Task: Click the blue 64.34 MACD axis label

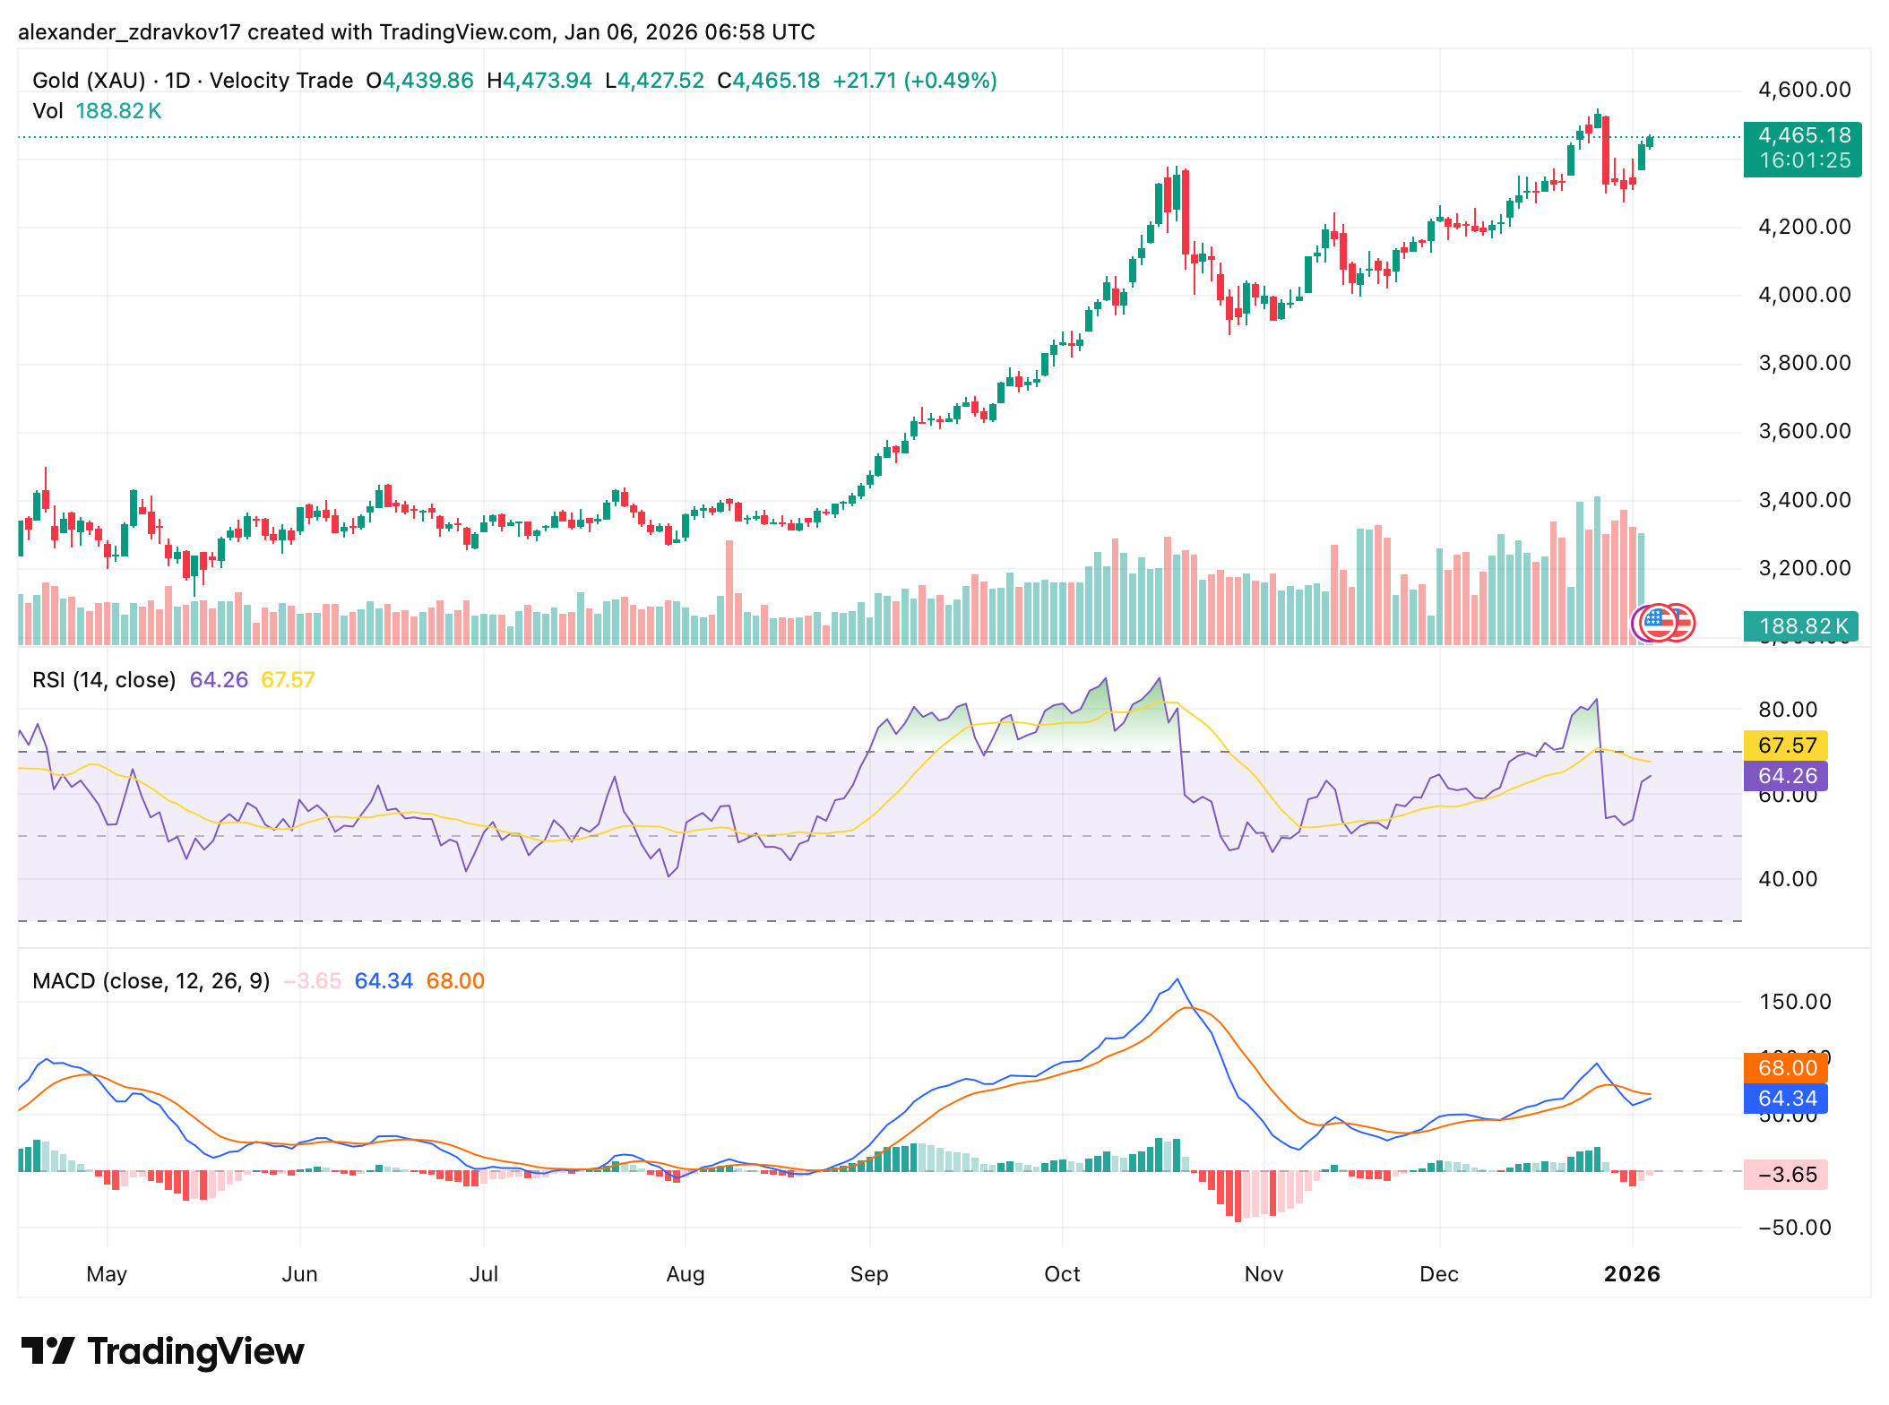Action: click(1786, 1099)
